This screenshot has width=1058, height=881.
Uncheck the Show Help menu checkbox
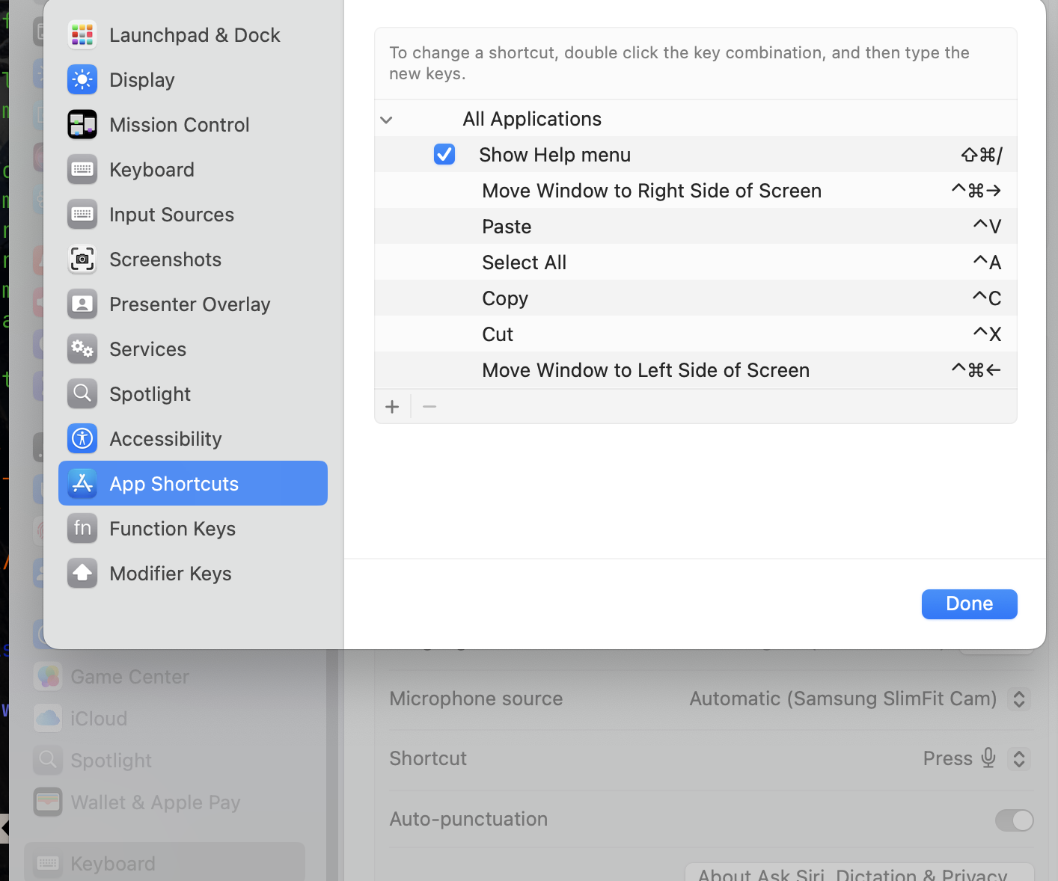[x=444, y=155]
